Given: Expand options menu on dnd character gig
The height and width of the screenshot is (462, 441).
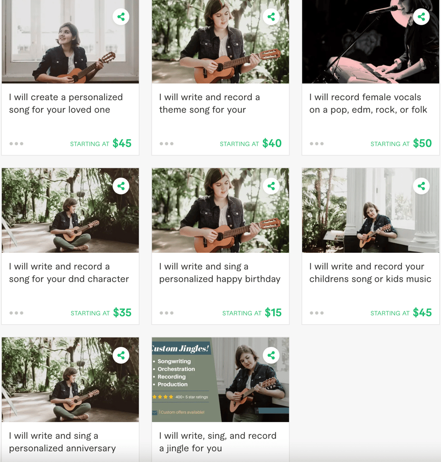Looking at the screenshot, I should point(17,313).
